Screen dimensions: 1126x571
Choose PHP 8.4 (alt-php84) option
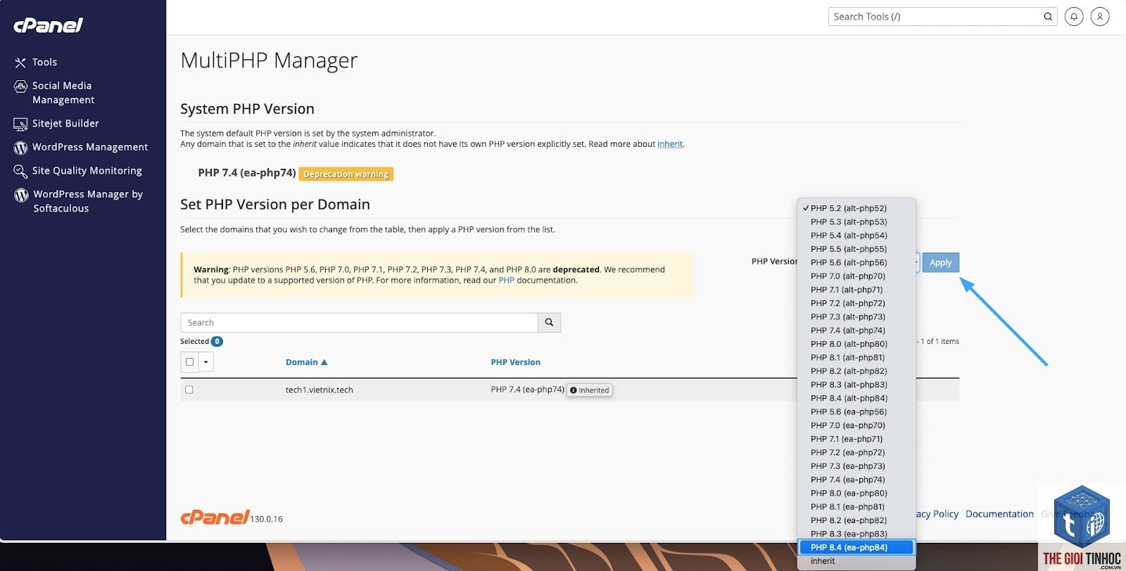point(856,398)
